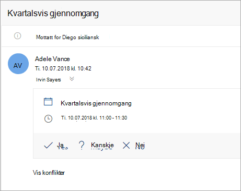This screenshot has height=191, width=241.
Task: Select the sender name Adele Vance
Action: click(x=52, y=59)
